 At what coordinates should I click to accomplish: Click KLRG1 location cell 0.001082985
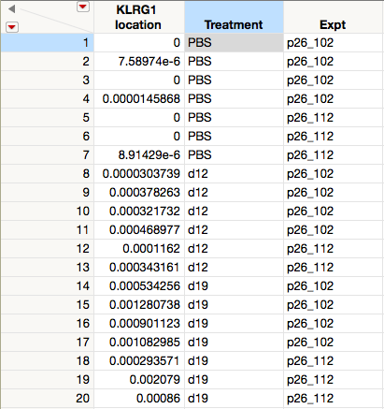pyautogui.click(x=139, y=343)
